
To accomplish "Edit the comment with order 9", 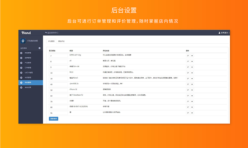I will tap(188, 67).
